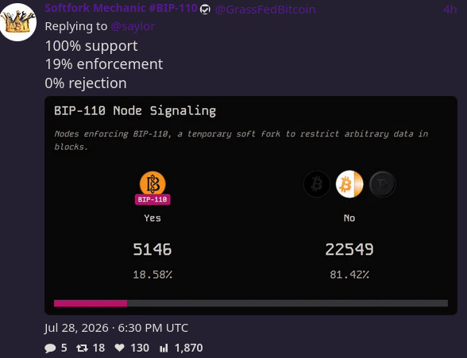This screenshot has height=358, width=467.
Task: Open the @GrassFedBitcoin handle link
Action: (x=265, y=10)
